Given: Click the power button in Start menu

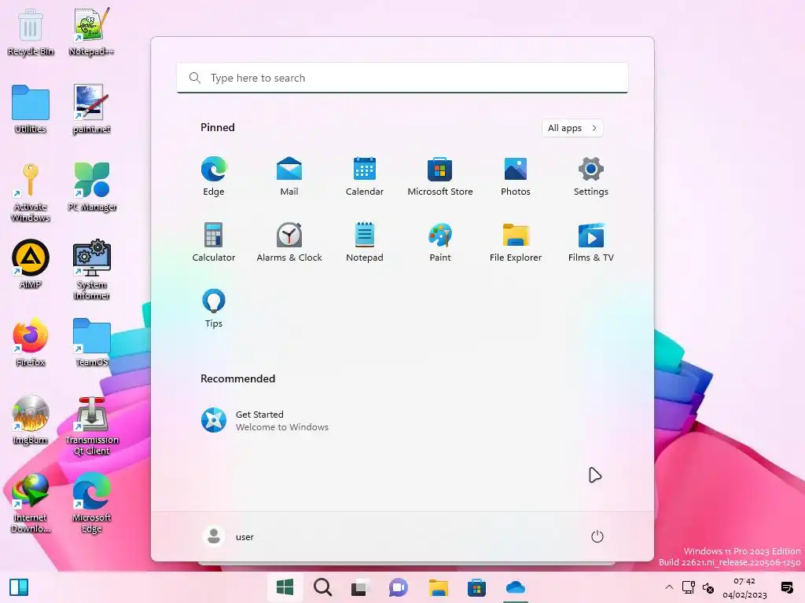Looking at the screenshot, I should point(597,537).
